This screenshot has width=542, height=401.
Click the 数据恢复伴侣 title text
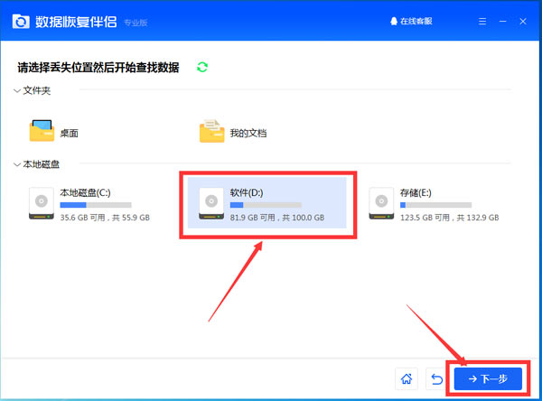(x=76, y=22)
